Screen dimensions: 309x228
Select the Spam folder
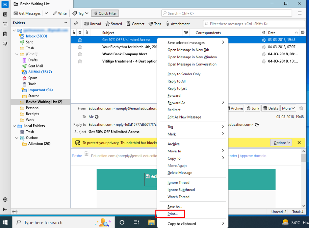pos(33,78)
